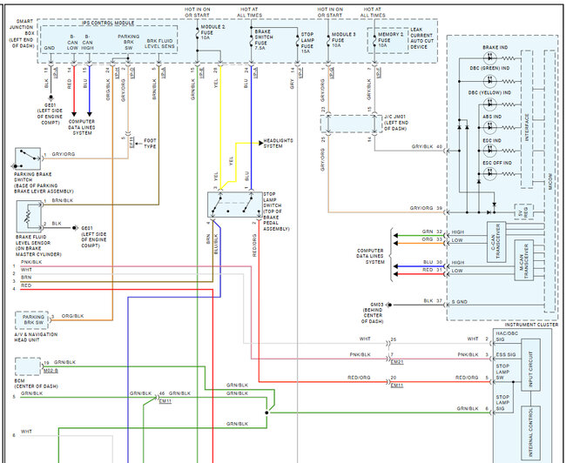Click the BRK FLUID LEVEL SENS label

pos(159,44)
